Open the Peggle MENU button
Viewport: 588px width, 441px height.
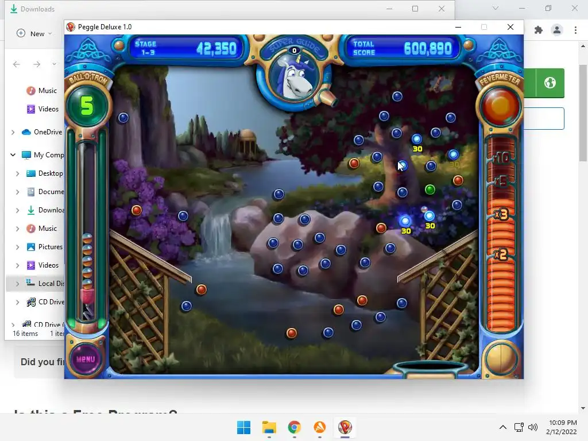(86, 359)
